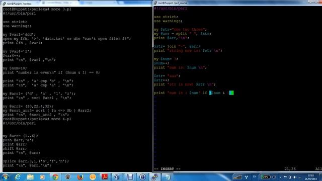Click the '@sort_arr2= sort' line
The image size is (322, 181).
click(x=47, y=111)
